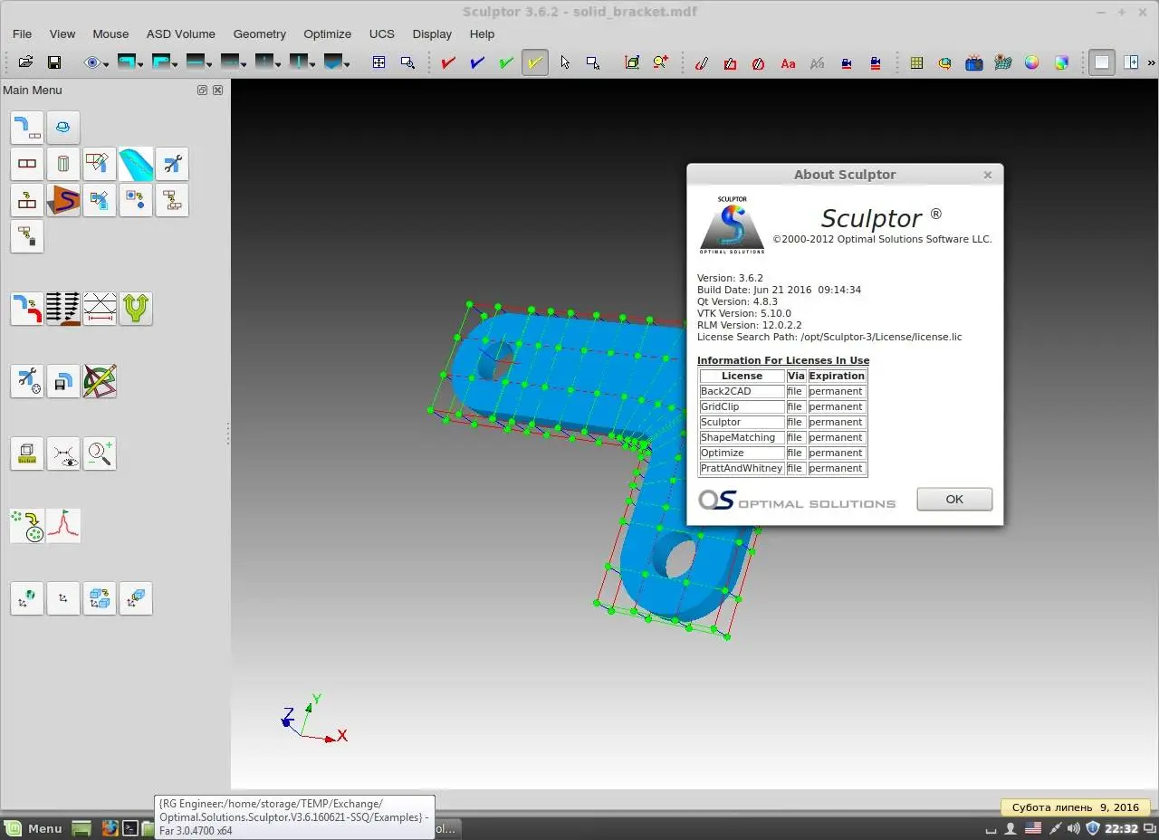Click the fit-to-window view icon
Viewport: 1159px width, 840px height.
pos(378,62)
